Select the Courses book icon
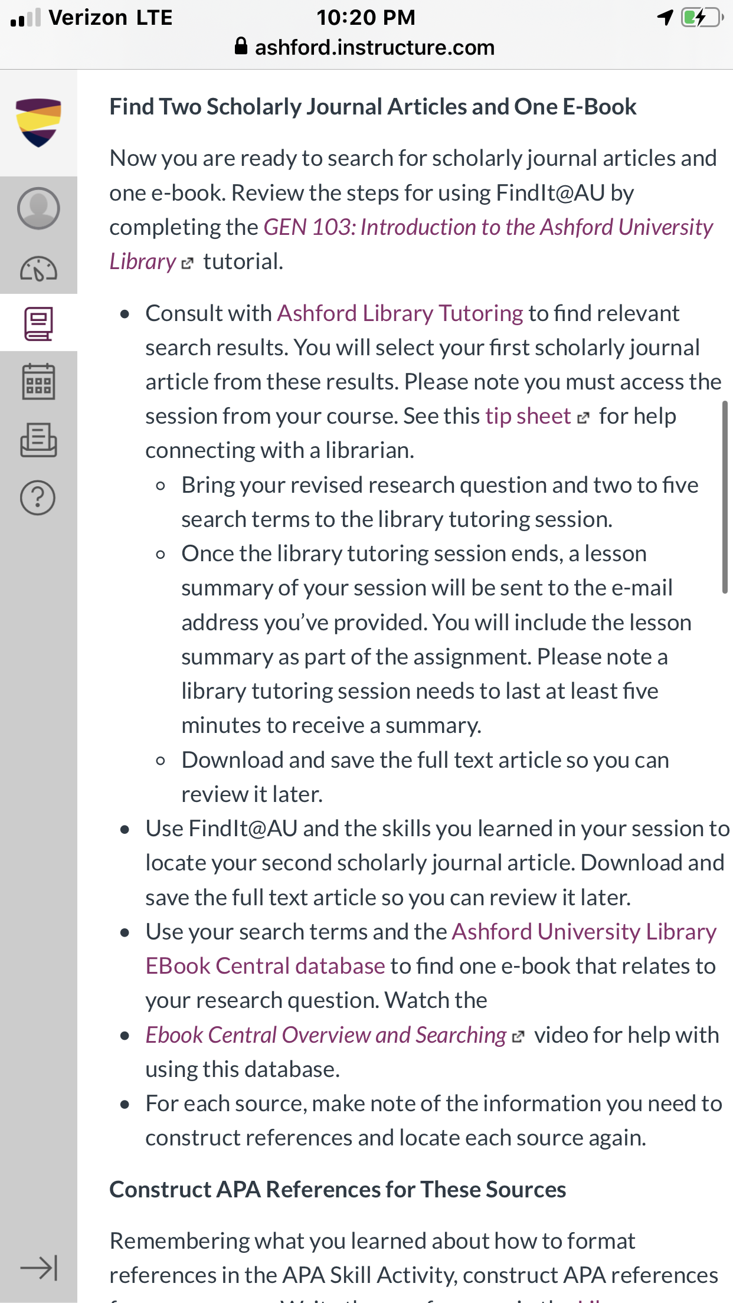The height and width of the screenshot is (1303, 733). [38, 323]
